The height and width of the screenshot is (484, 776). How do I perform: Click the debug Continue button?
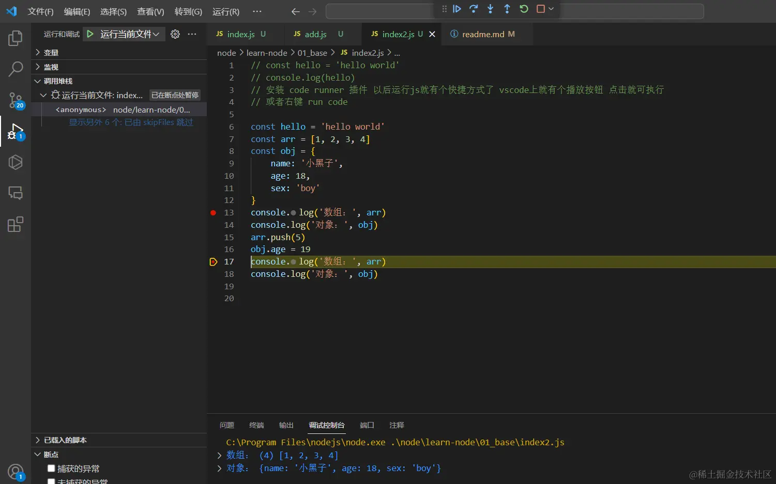coord(457,9)
